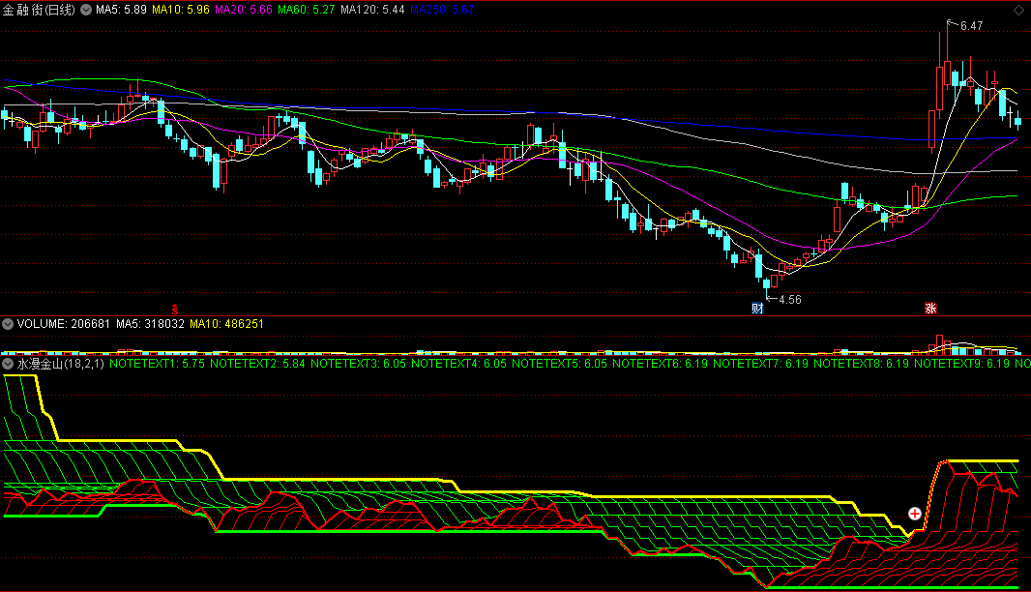Click the NOTETEXT6: 6.19 value
The height and width of the screenshot is (592, 1031).
[661, 364]
